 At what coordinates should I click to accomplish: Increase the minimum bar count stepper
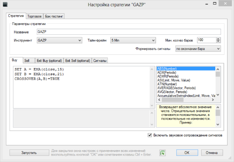(x=218, y=39)
